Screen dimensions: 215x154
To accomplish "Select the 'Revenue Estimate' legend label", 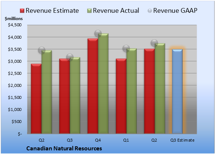I will (x=52, y=11).
